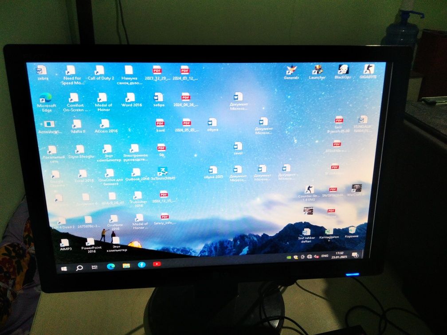447x335 pixels.
Task: Select the Намуна file icon
Action: pos(129,75)
